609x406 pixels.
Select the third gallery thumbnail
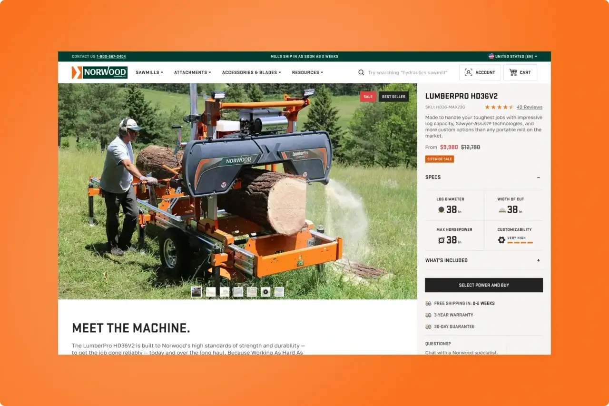[x=224, y=292]
